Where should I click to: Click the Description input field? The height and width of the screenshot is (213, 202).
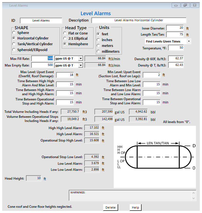coord(139,20)
